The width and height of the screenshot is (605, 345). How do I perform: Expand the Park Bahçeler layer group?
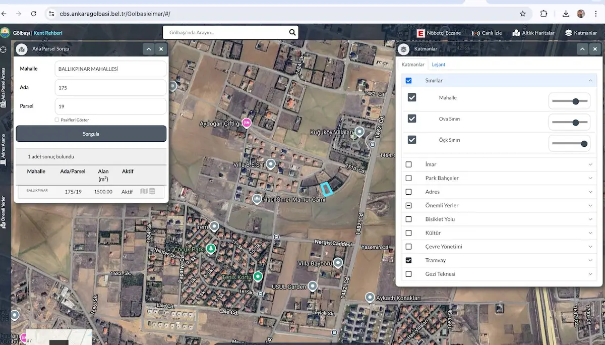click(590, 178)
